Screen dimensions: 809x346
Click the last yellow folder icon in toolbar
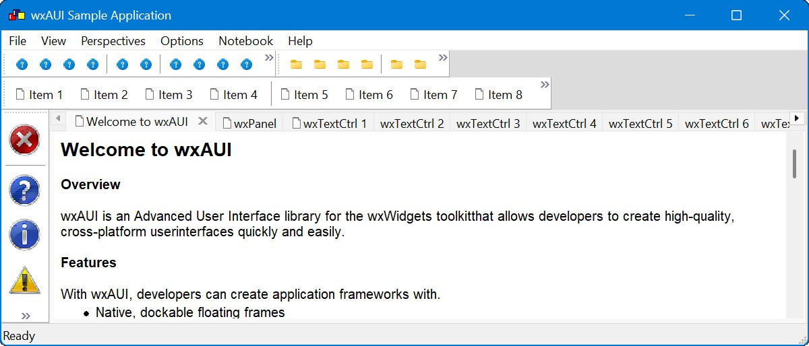(x=420, y=65)
